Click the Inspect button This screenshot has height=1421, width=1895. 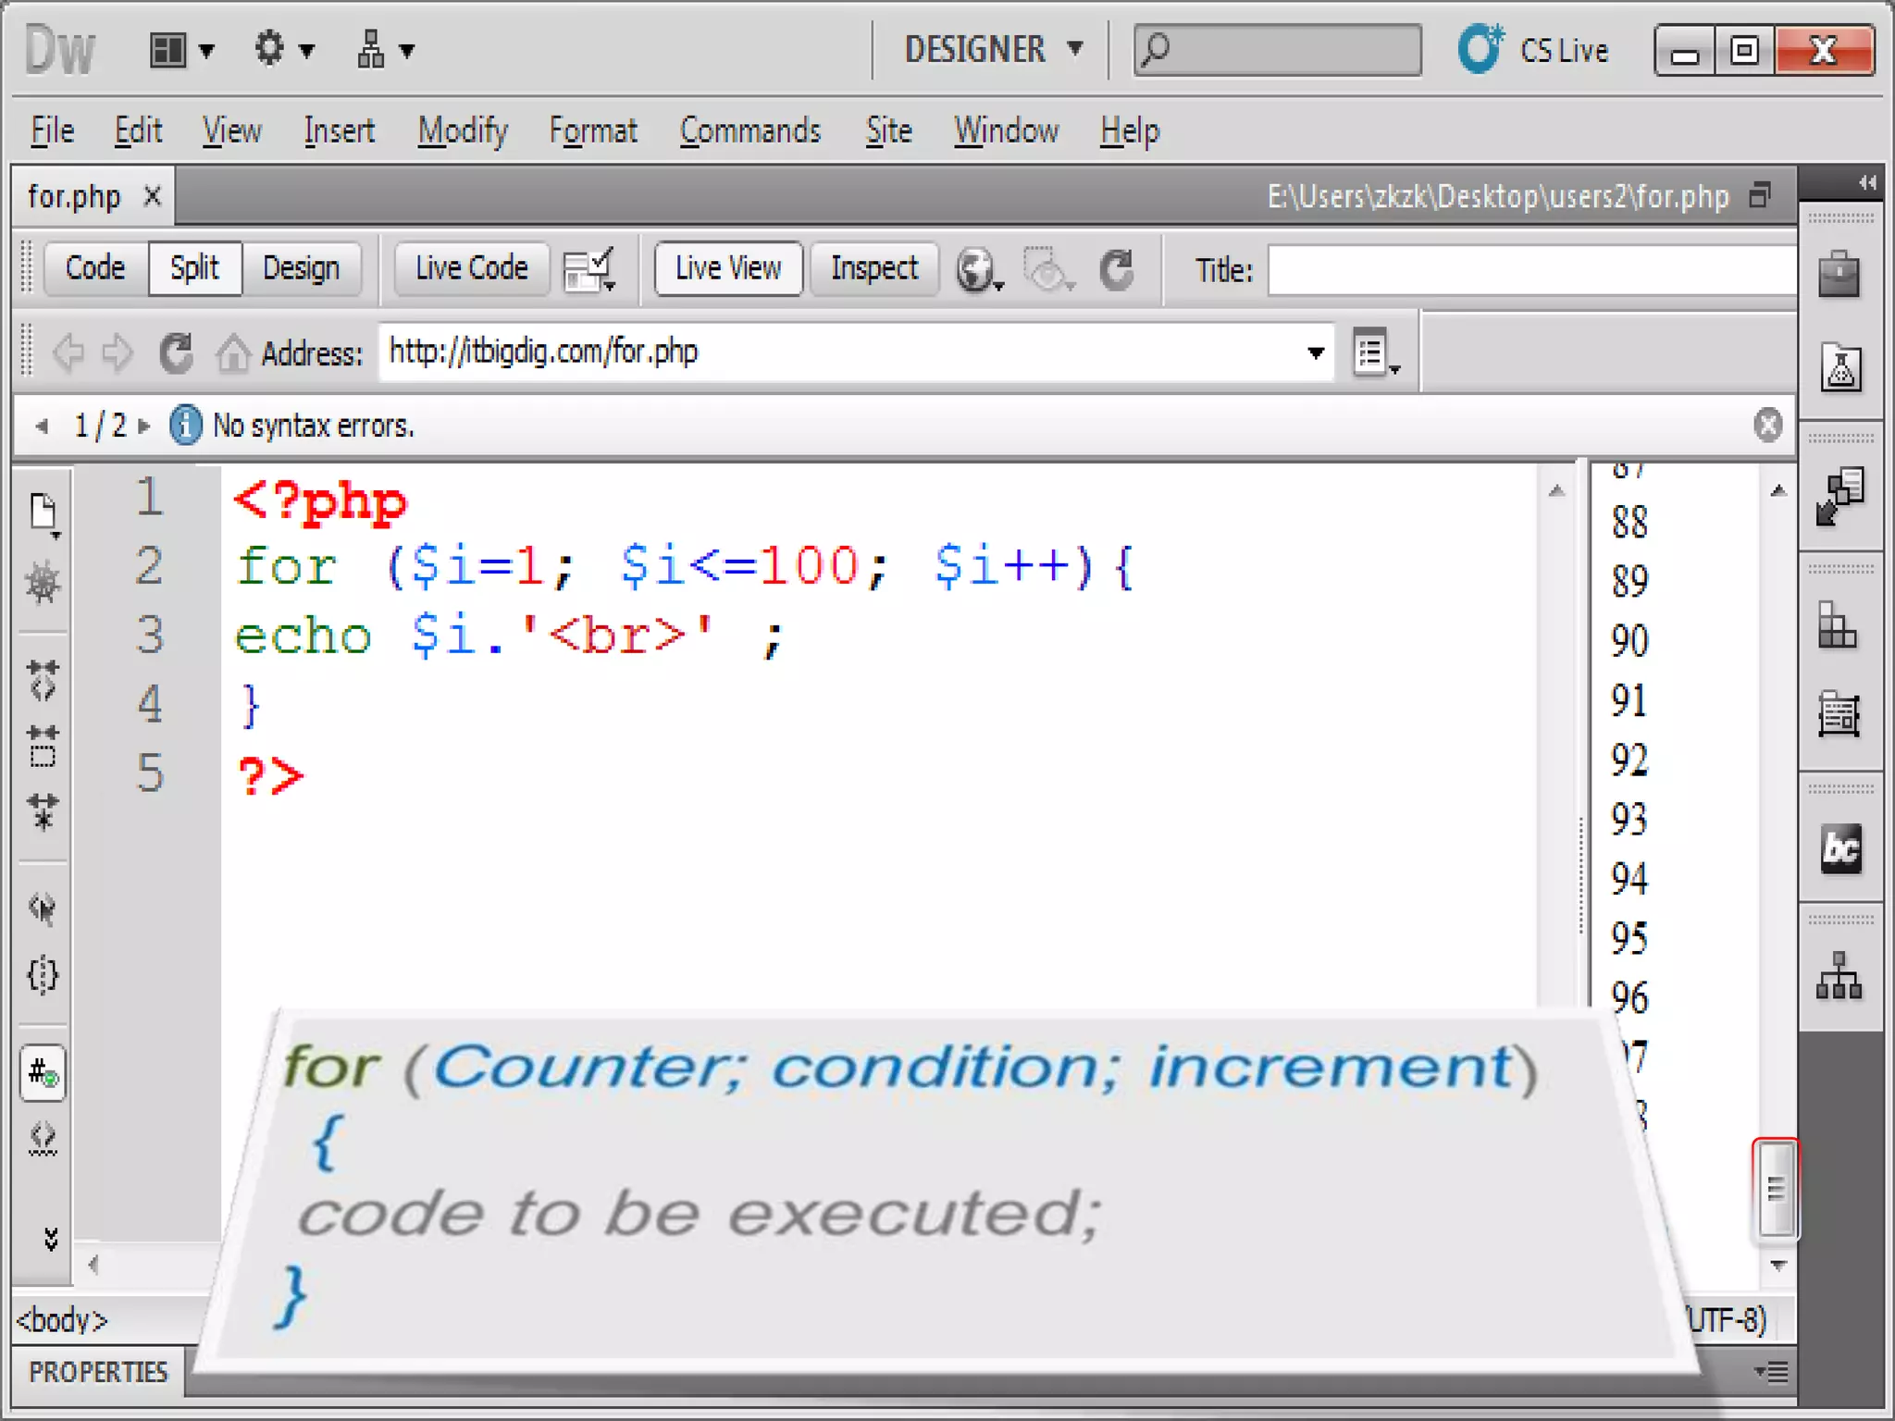point(873,268)
